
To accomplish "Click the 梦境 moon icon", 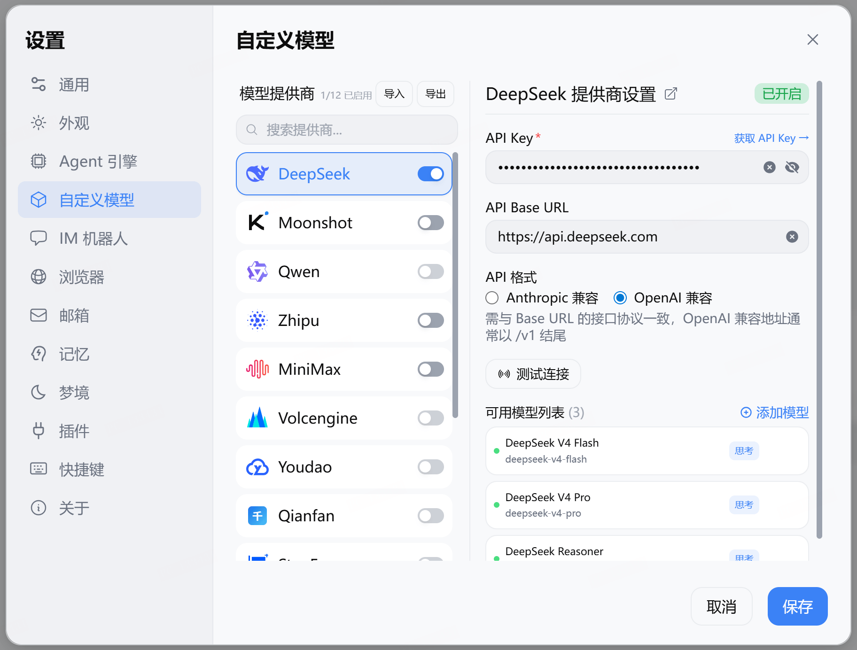I will (x=39, y=392).
